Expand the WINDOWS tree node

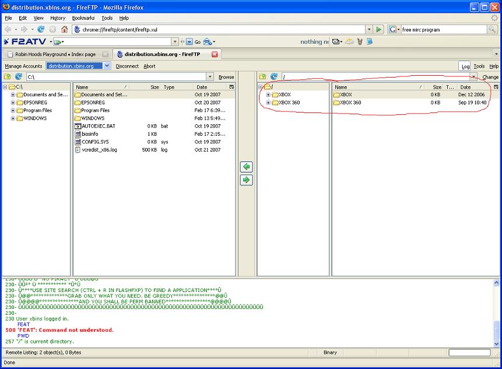point(13,118)
